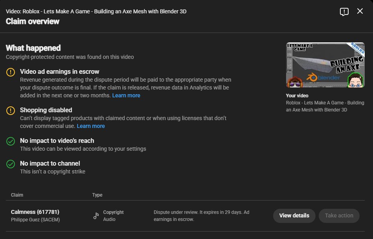Click green checkmark beside No impact to channel
The height and width of the screenshot is (239, 373).
(x=11, y=164)
